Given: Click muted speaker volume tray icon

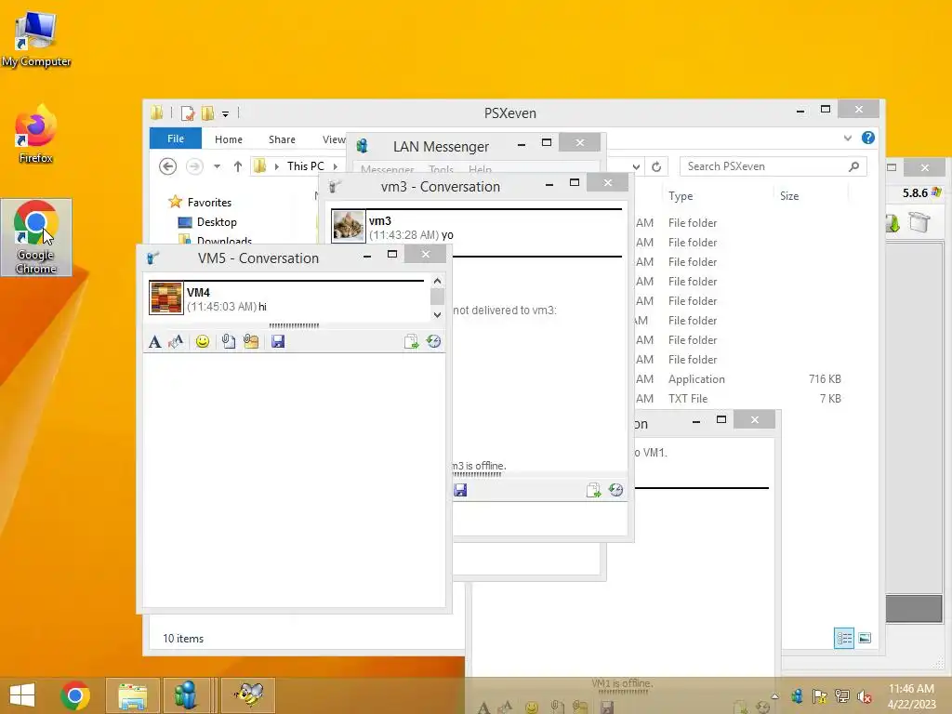Looking at the screenshot, I should click(865, 696).
